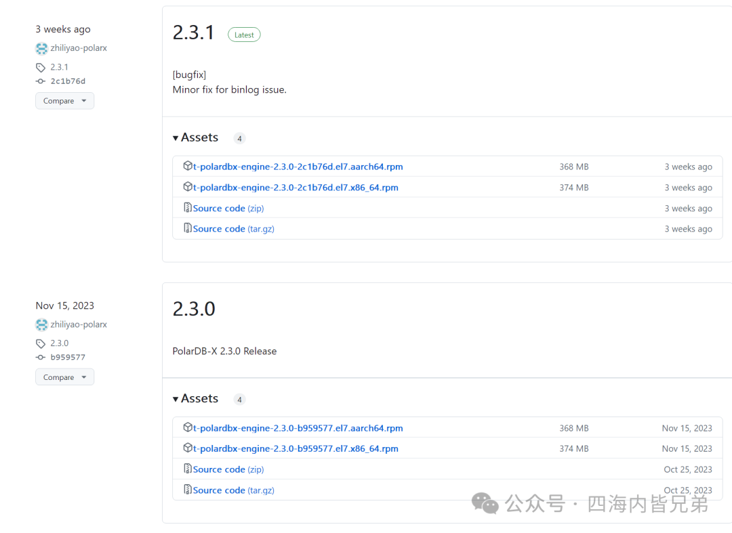Viewport: 732px width, 533px height.
Task: Click the tag icon beside 2.3.0
Action: click(x=41, y=343)
